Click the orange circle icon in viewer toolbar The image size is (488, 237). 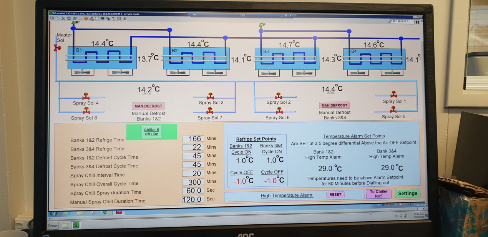(x=86, y=18)
